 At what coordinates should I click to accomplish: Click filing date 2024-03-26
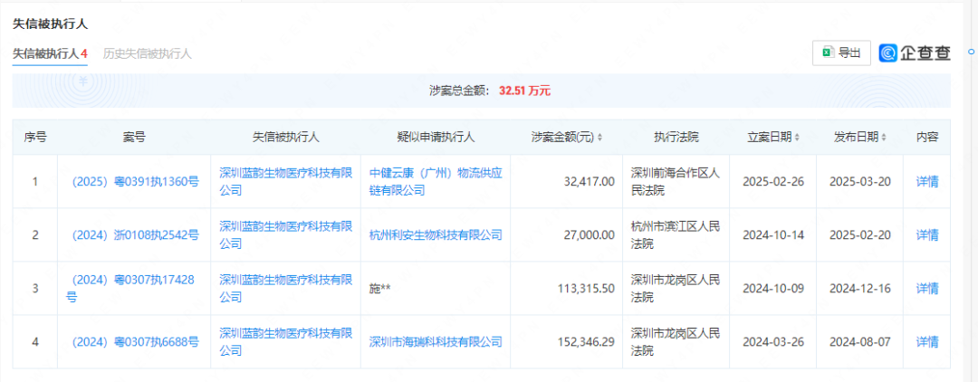[772, 342]
